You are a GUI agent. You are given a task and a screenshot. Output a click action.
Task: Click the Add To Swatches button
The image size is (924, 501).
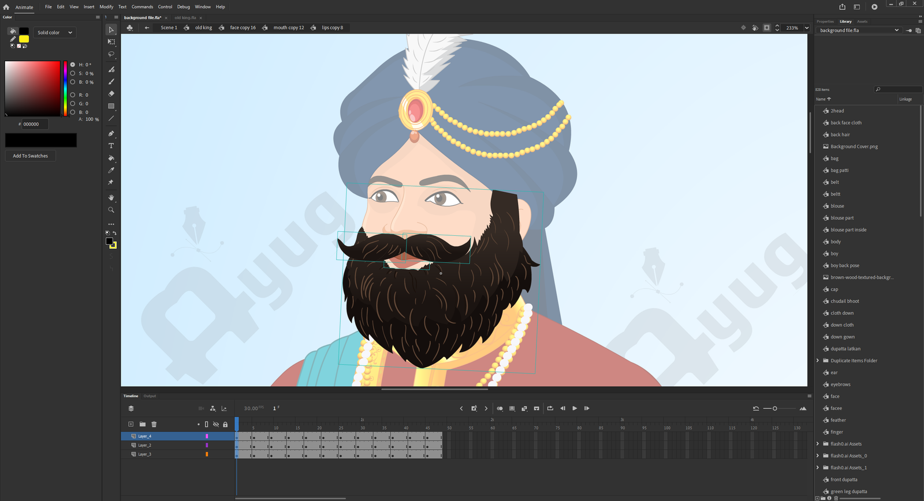(31, 156)
